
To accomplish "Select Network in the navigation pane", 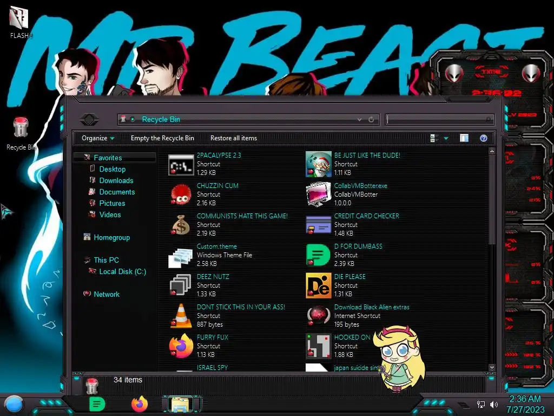I will pos(107,294).
